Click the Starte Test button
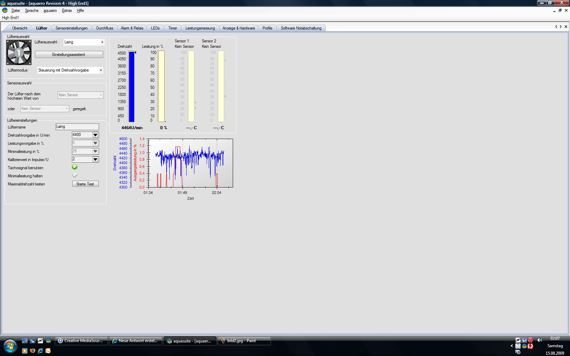Screen dimensions: 570x356 click(x=85, y=184)
